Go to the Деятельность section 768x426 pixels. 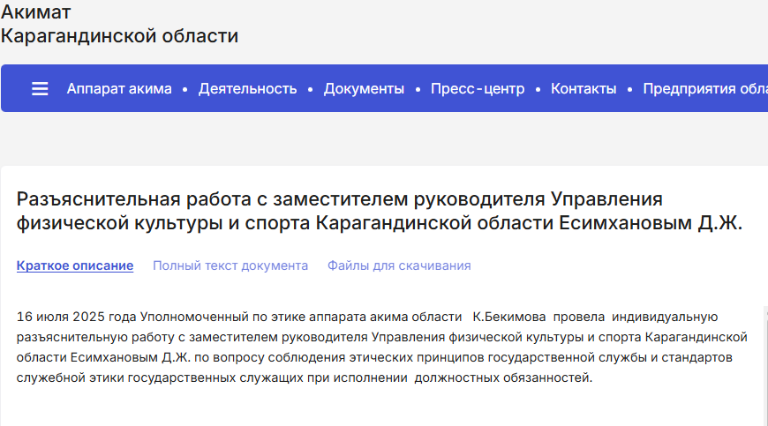coord(247,89)
